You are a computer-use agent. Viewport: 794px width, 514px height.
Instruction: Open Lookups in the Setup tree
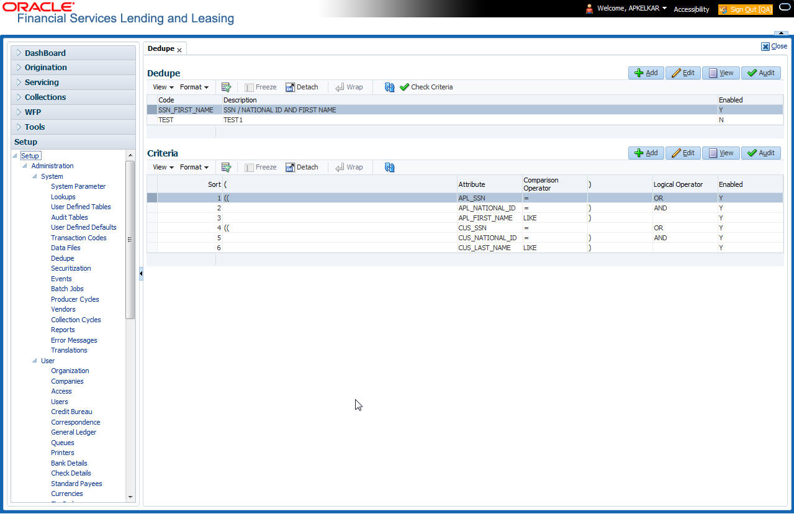[63, 197]
